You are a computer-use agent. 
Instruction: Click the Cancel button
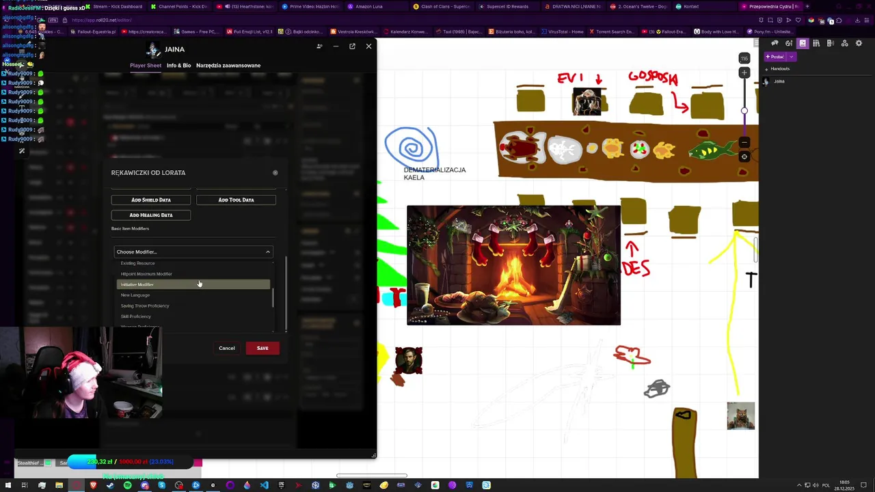point(227,348)
